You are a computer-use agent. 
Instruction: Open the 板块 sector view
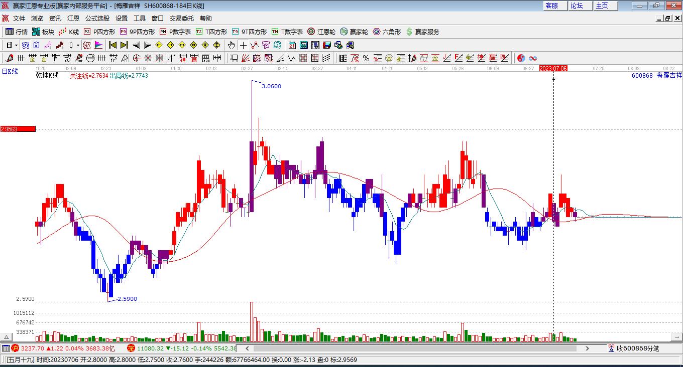click(43, 32)
